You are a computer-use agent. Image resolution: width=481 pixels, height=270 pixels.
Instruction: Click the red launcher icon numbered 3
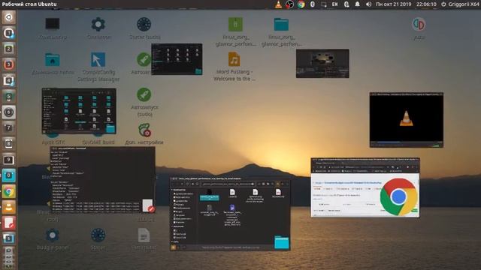[x=8, y=64]
